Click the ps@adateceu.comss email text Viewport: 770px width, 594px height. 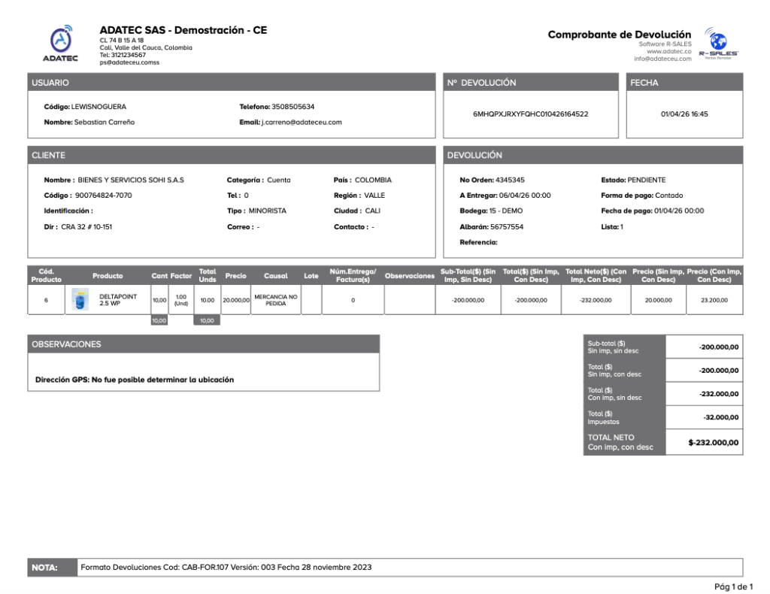(x=129, y=62)
